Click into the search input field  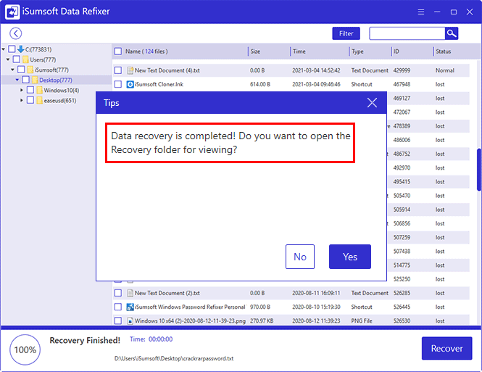pos(407,33)
